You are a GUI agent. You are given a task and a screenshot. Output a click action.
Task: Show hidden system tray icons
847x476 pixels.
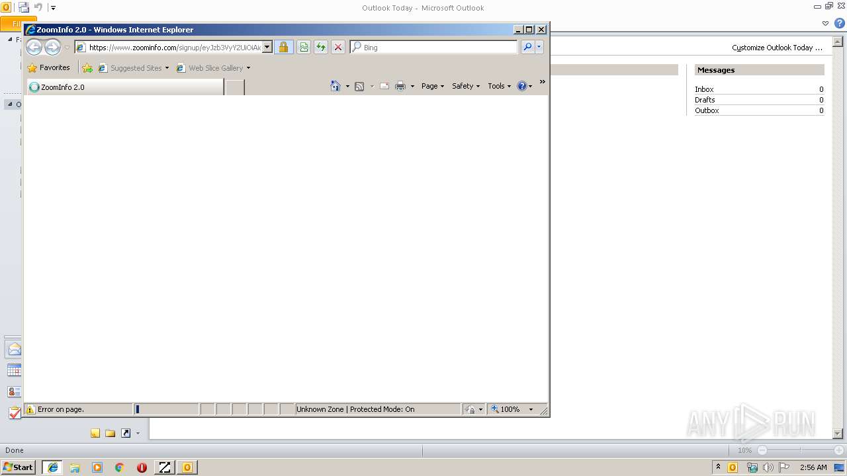click(718, 467)
